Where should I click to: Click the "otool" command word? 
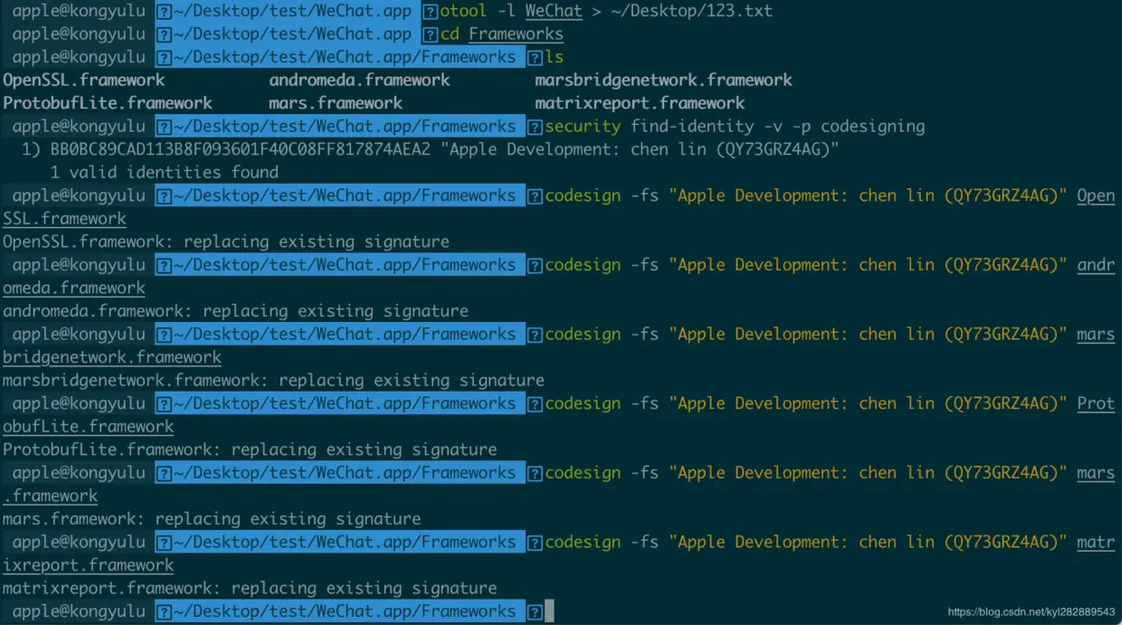463,11
